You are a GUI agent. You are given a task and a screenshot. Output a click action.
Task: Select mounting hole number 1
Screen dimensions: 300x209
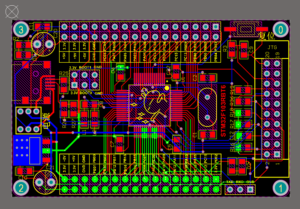pyautogui.click(x=281, y=188)
